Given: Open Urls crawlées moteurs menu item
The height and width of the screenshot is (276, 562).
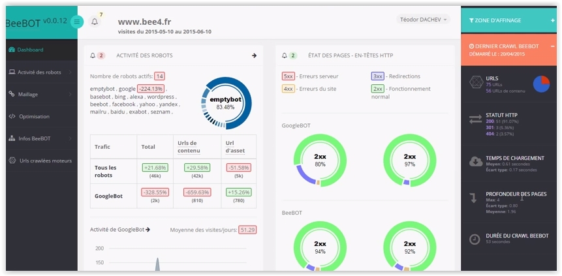Looking at the screenshot, I should click(42, 161).
